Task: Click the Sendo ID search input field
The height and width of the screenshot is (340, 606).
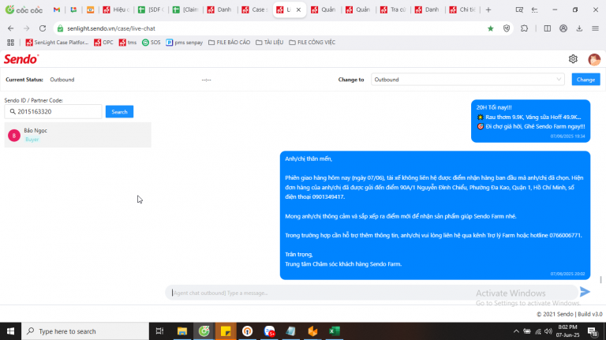Action: tap(54, 112)
